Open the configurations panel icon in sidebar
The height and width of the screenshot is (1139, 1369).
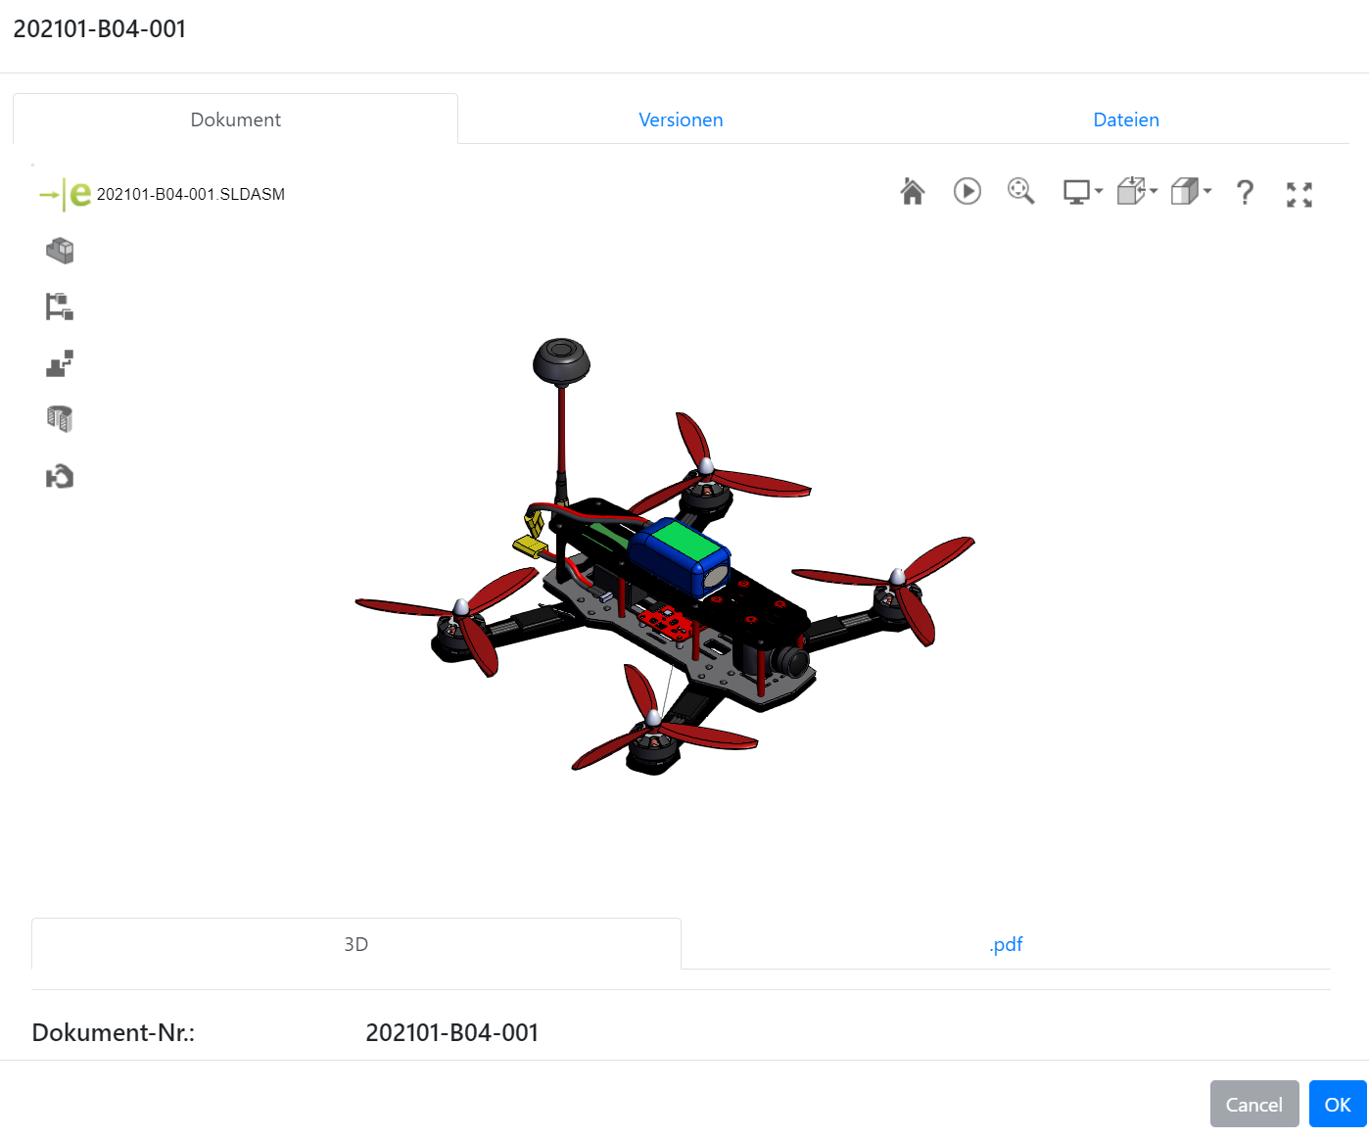tap(60, 251)
